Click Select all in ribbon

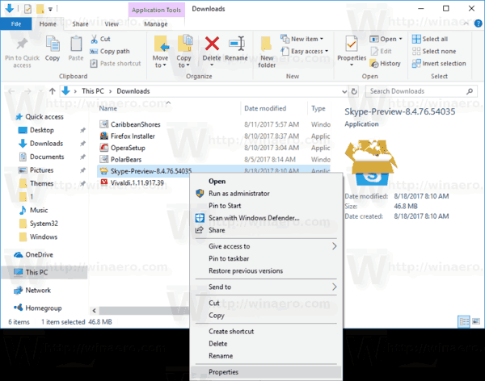(x=430, y=39)
